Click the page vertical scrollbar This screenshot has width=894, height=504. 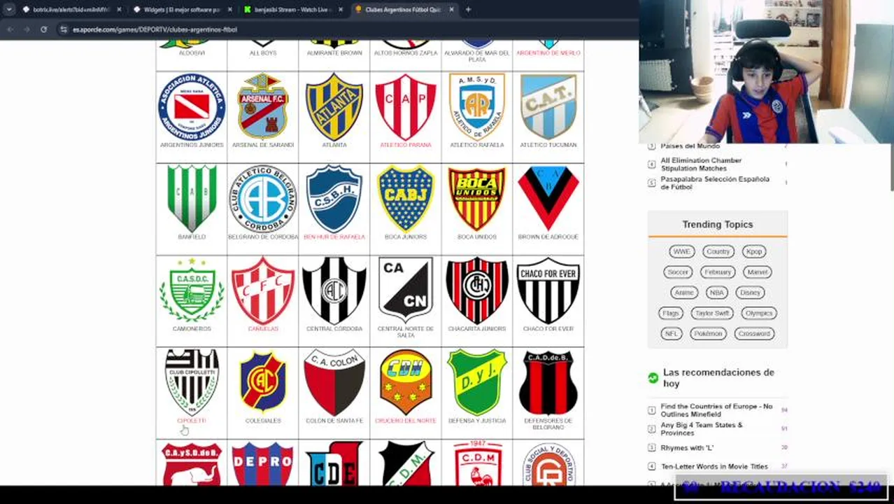(891, 168)
